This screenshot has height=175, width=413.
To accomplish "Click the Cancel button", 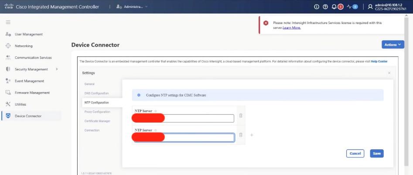I will (x=355, y=153).
